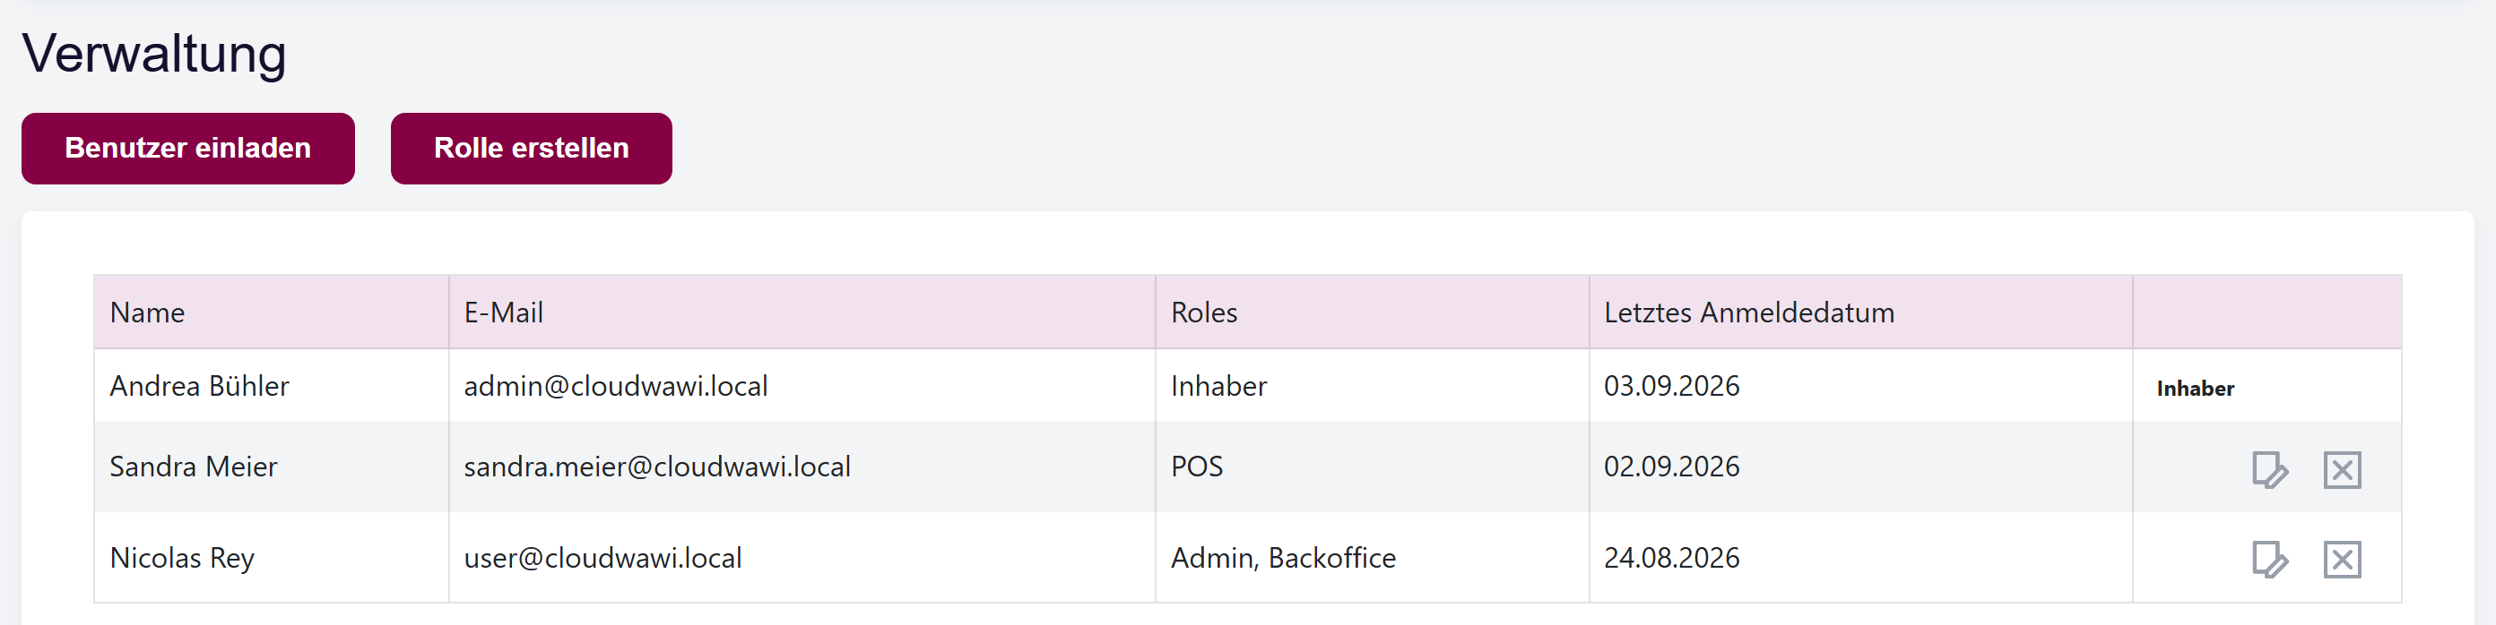Click admin@cloudwawi.local email address
This screenshot has height=625, width=2496.
(615, 386)
